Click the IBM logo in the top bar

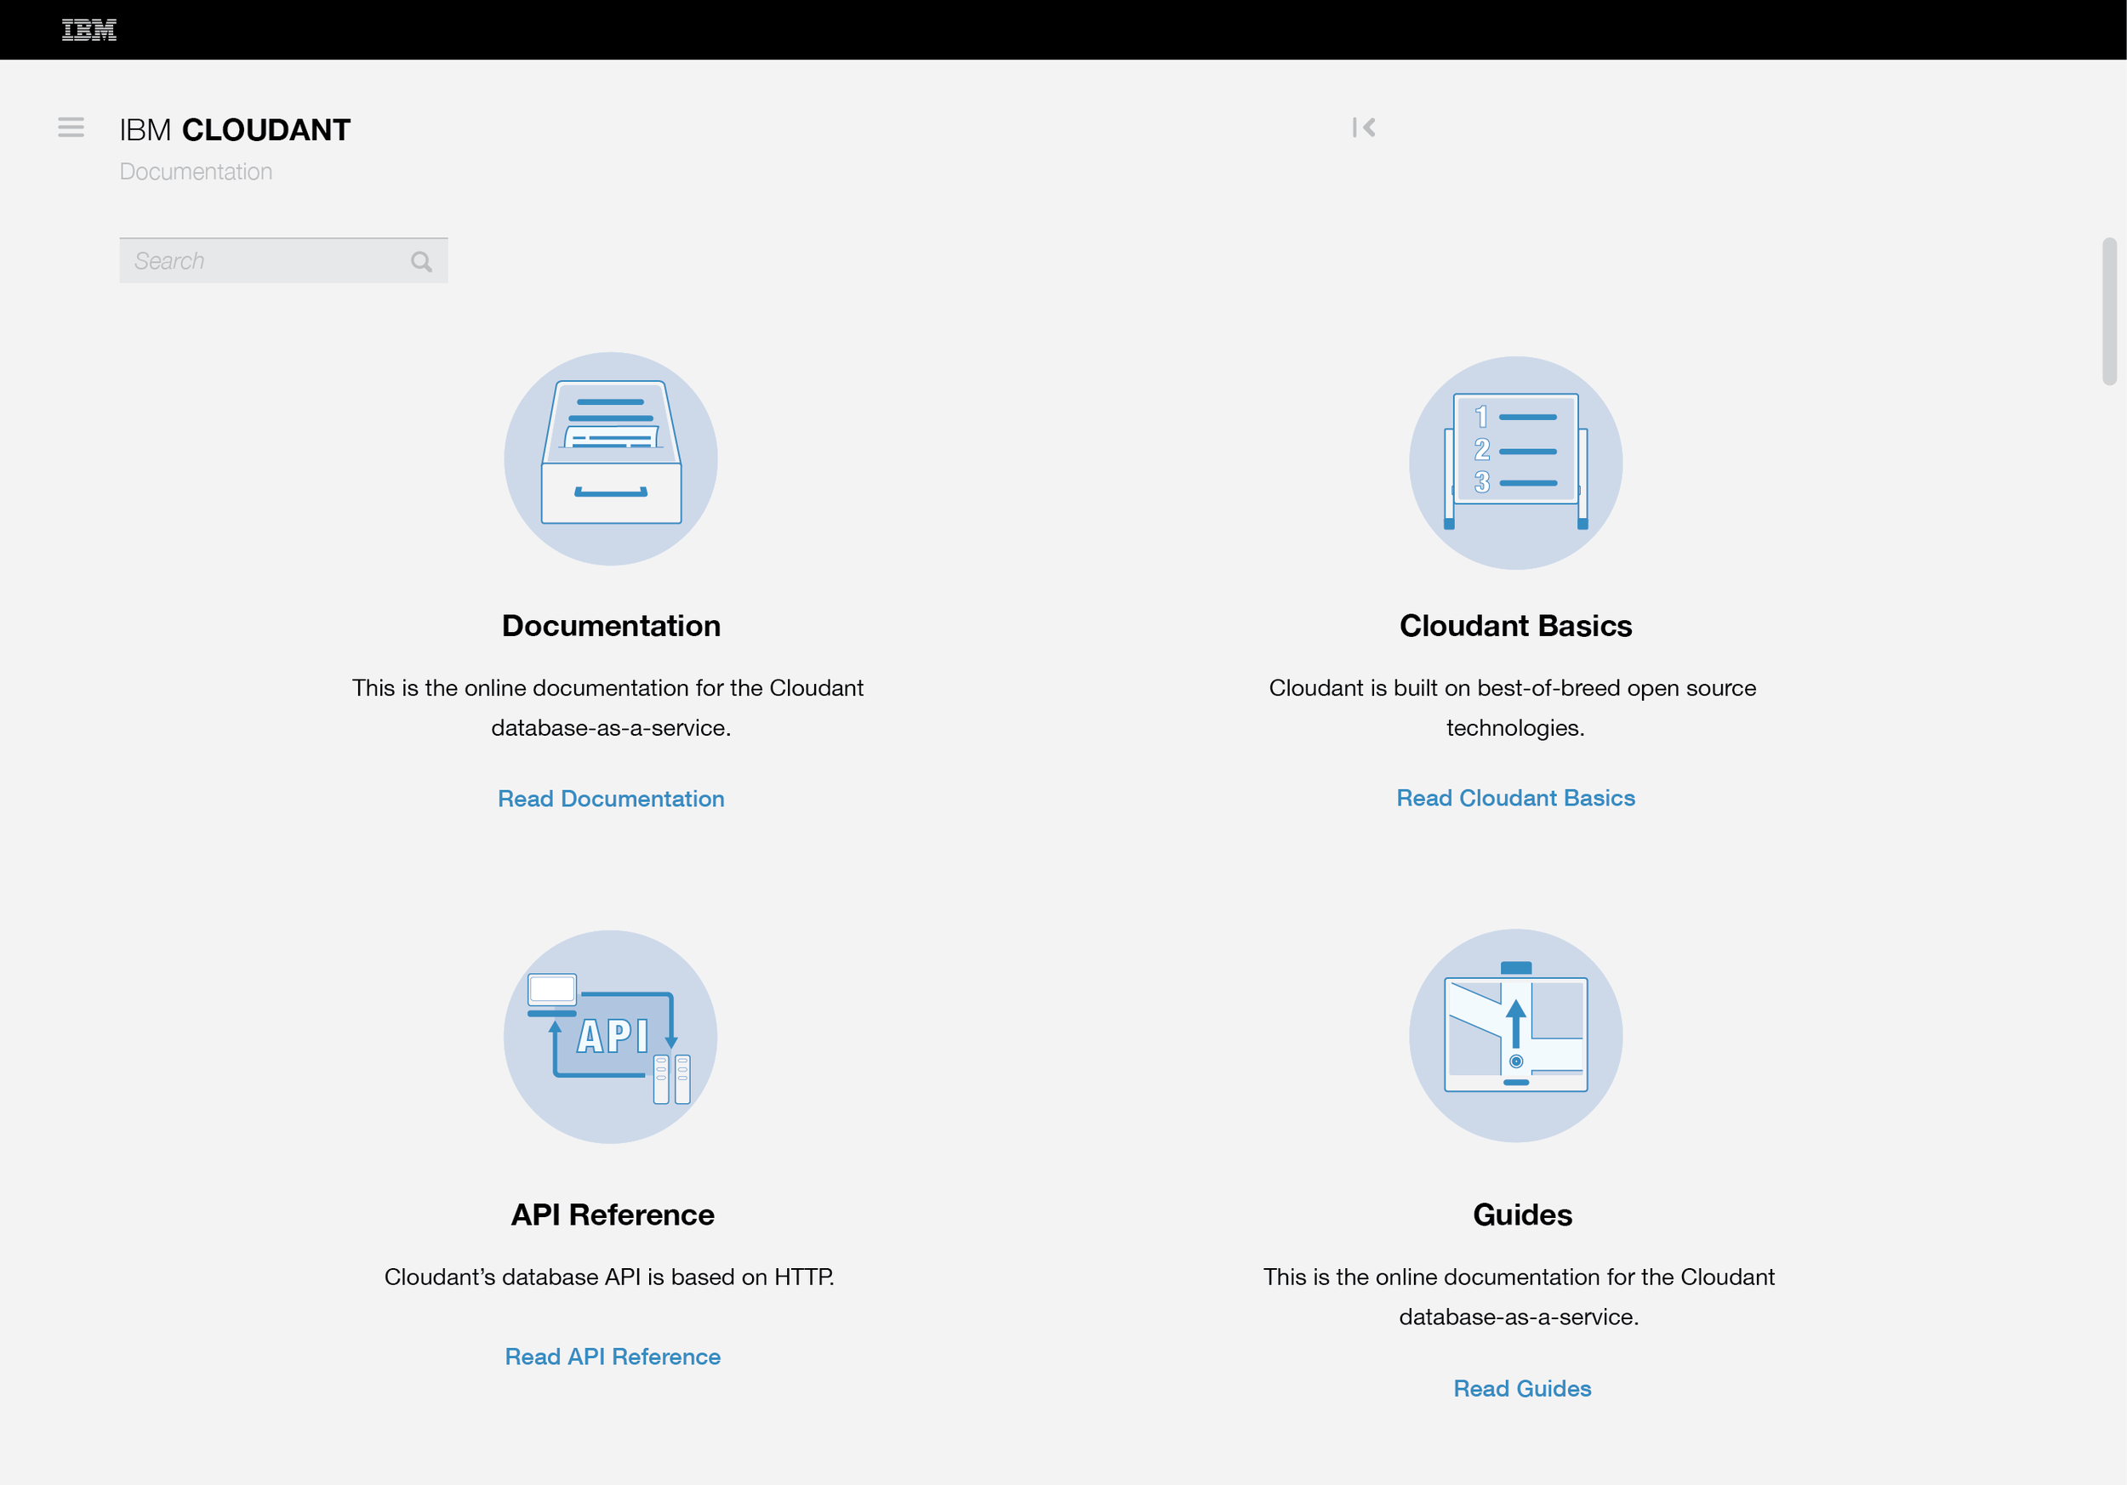coord(89,30)
